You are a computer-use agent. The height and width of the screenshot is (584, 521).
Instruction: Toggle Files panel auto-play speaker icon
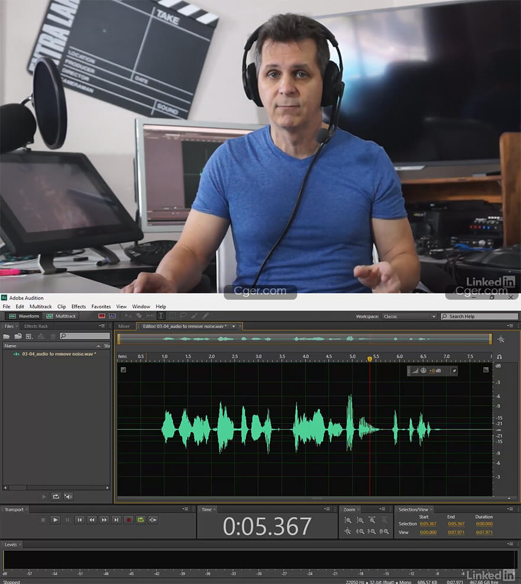[68, 496]
